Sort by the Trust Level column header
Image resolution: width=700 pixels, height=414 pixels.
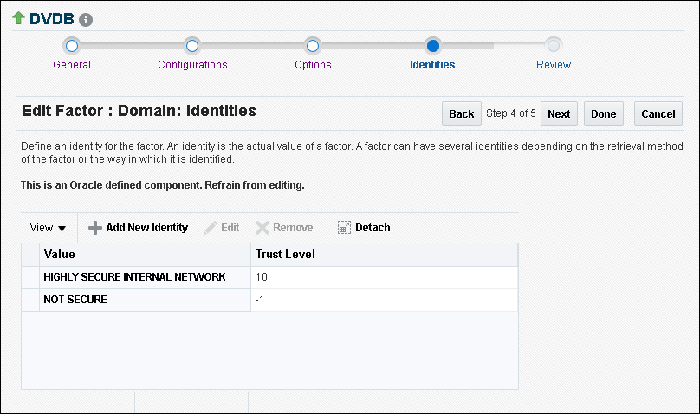(285, 255)
